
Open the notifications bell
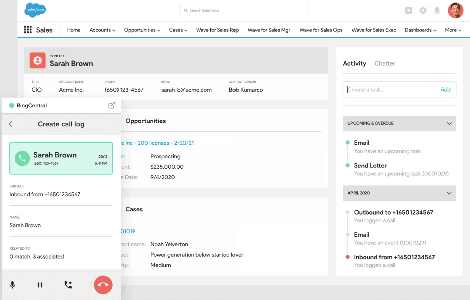pos(437,10)
